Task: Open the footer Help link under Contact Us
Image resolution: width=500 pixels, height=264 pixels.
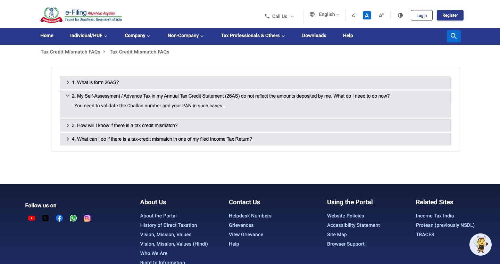Action: coord(234,244)
